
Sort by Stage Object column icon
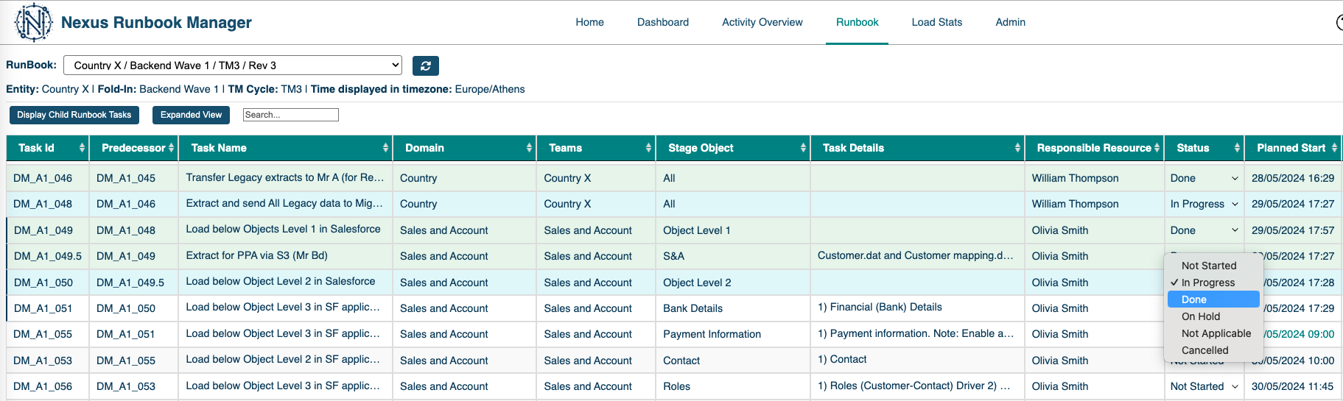[x=803, y=148]
